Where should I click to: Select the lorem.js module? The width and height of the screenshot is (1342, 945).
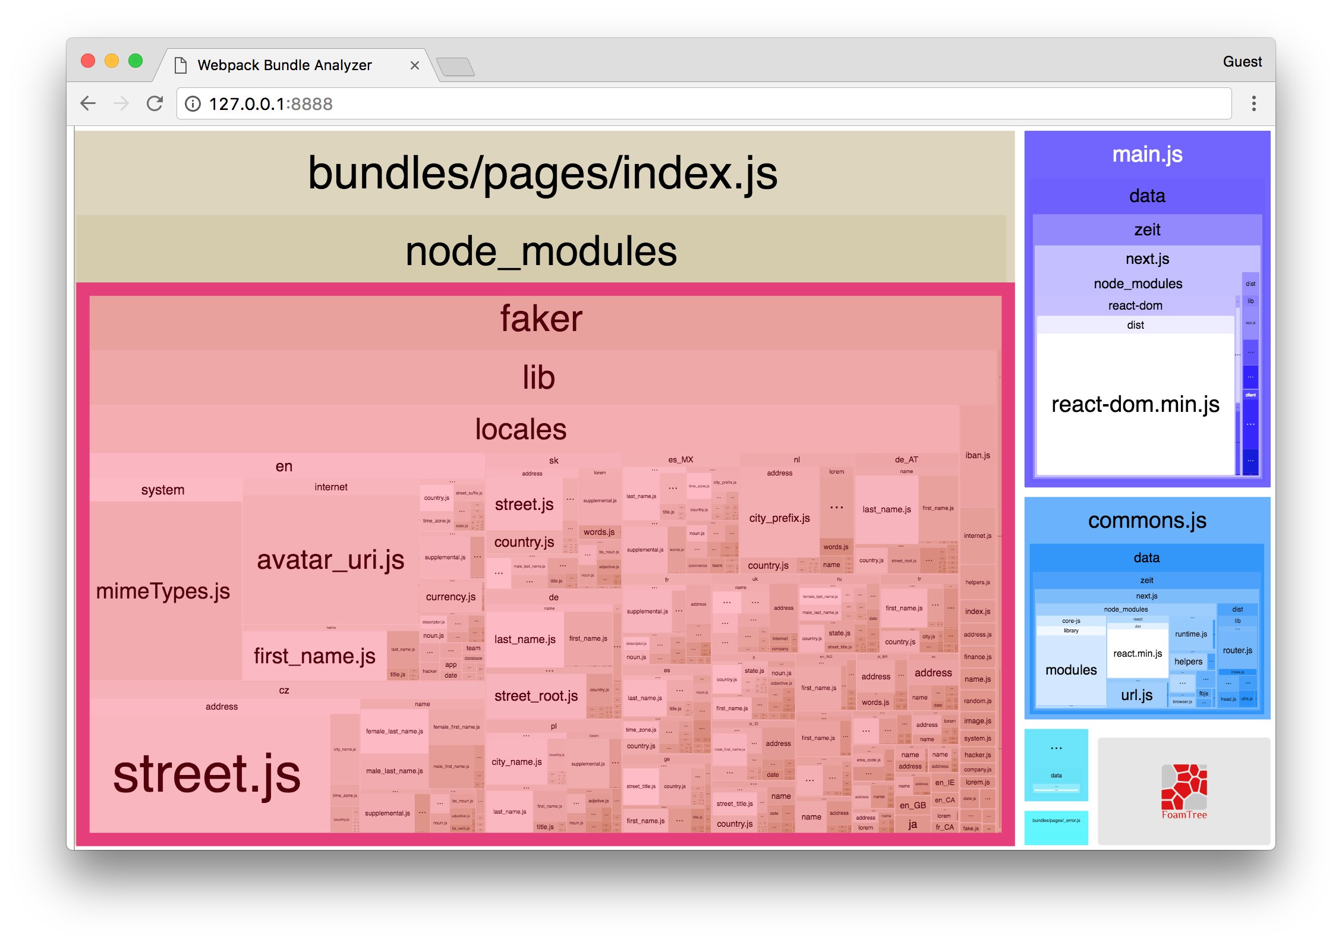coord(978,782)
